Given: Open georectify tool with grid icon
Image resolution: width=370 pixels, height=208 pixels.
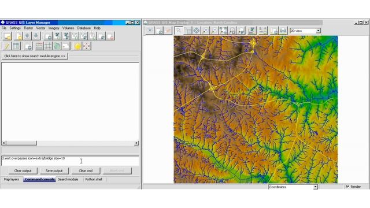Looking at the screenshot, I should [48, 46].
